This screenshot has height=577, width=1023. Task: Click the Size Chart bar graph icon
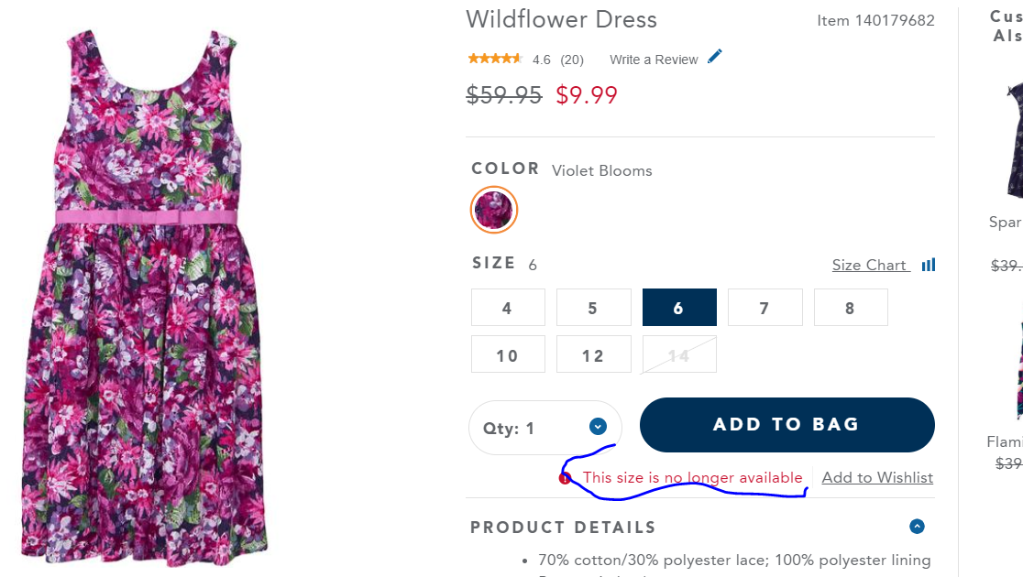pos(929,265)
